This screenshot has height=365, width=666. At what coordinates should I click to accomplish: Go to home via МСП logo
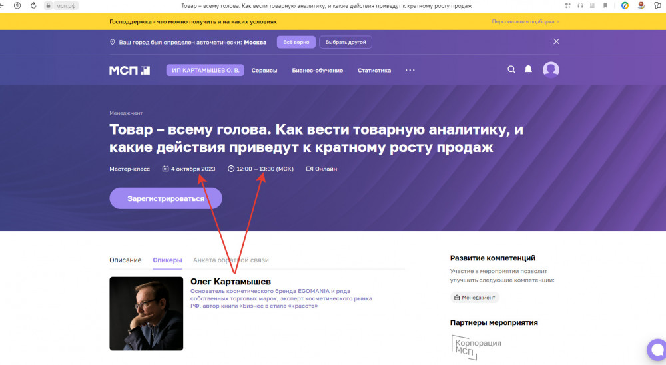click(x=130, y=70)
